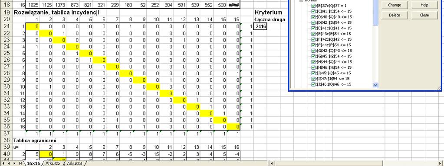Image resolution: width=444 pixels, height=166 pixels.
Task: Select the cell with value 873
Action: tap(73, 5)
